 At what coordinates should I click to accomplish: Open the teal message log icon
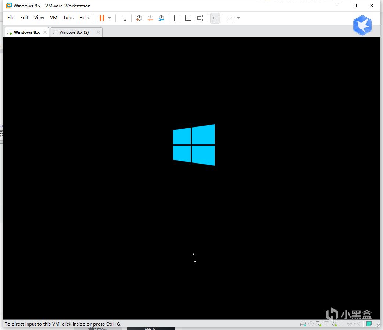coord(369,324)
